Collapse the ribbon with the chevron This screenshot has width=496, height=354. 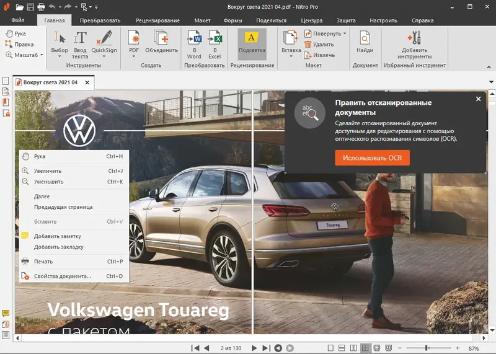pos(489,67)
